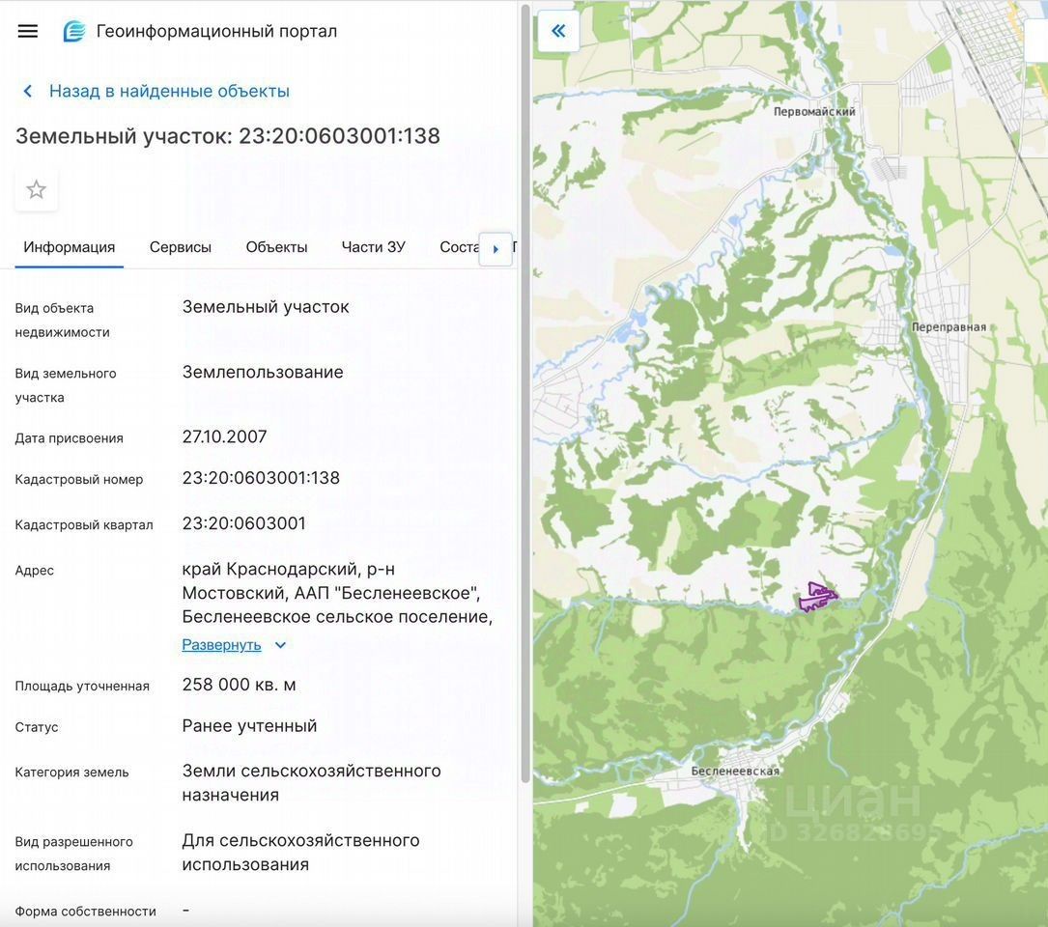Screen dimensions: 1048x927
Task: Open the Объекты tab
Action: [276, 247]
